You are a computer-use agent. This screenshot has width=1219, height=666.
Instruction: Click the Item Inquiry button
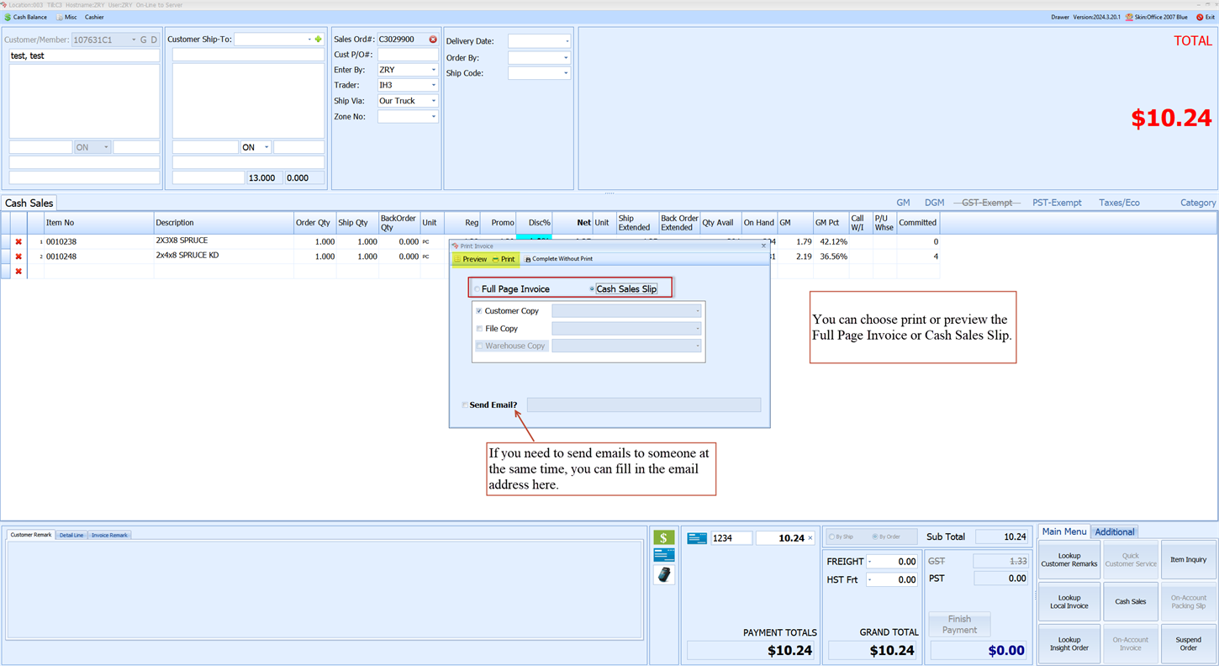click(x=1188, y=559)
